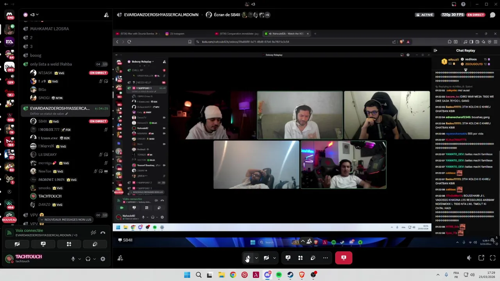Select voice channel named 3
The image size is (500, 281).
31,46
